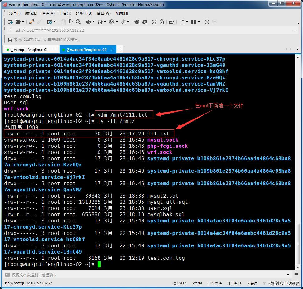The image size is (303, 289).
Task: Expand the open folder dropdown arrow
Action: coord(23,22)
